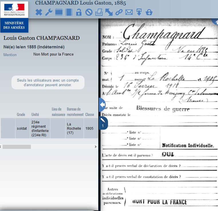Click the annotator account notice box
This screenshot has height=211, width=218.
[x=48, y=82]
